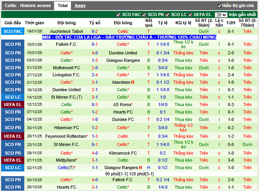Image resolution: width=259 pixels, height=191 pixels.
Task: Click the Kết quả column header
Action: coord(149,23)
